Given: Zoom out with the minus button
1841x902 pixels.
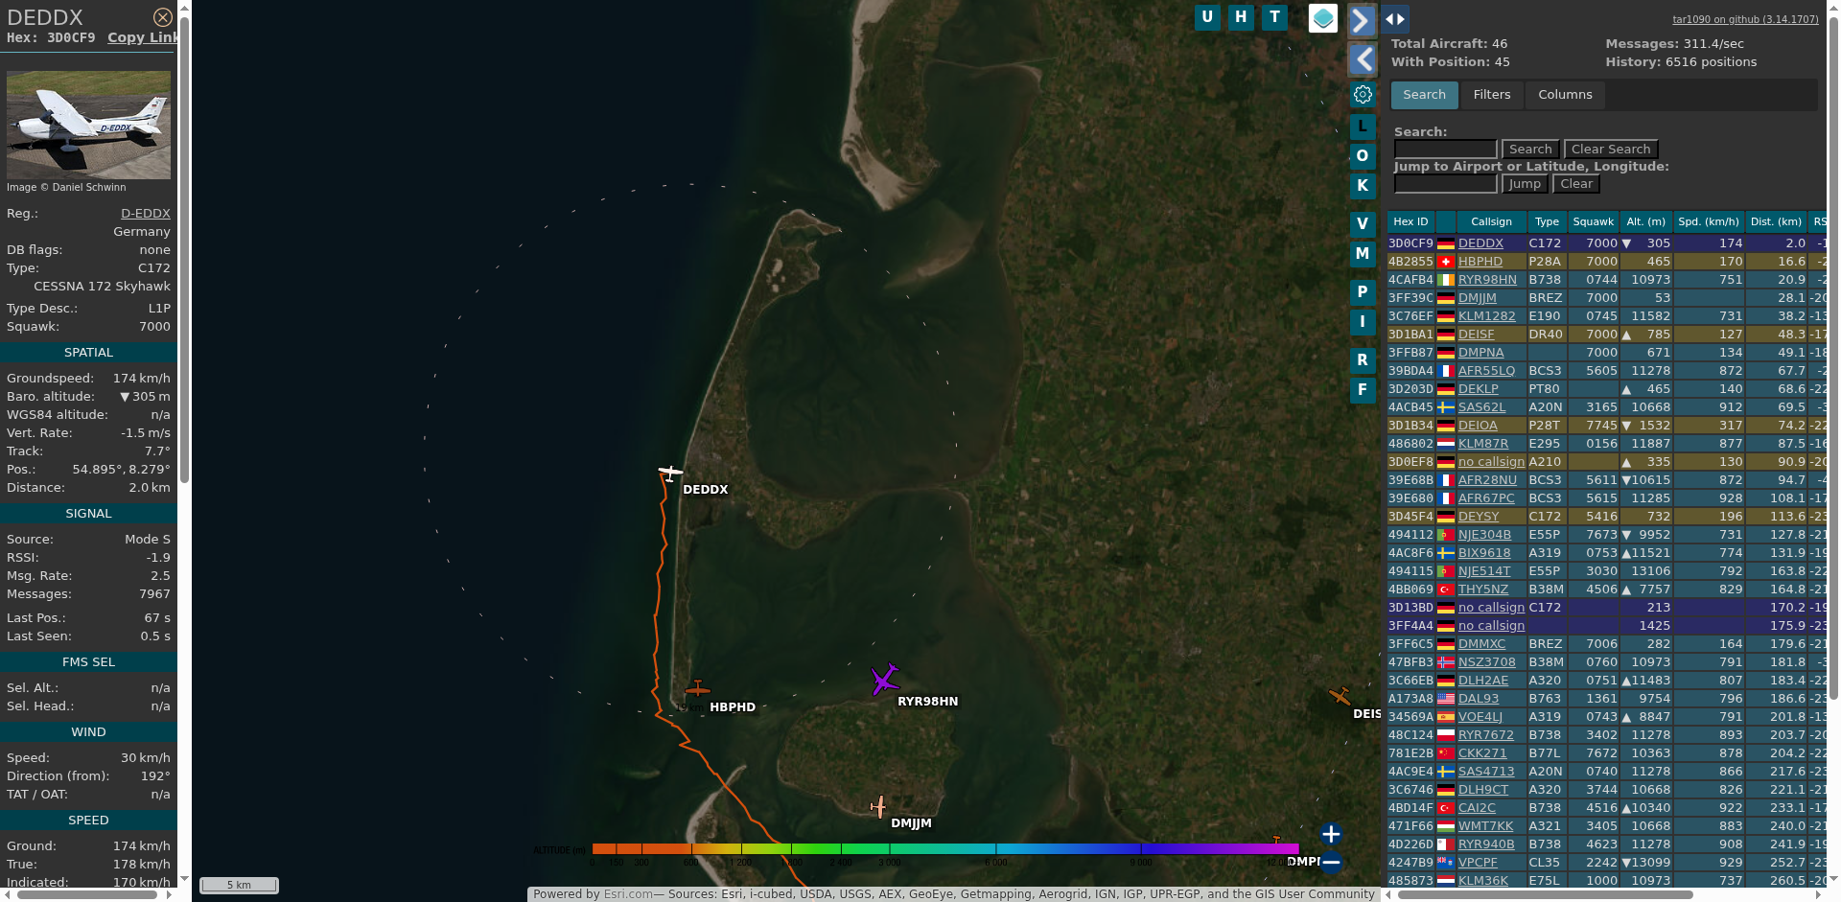Looking at the screenshot, I should [x=1331, y=862].
